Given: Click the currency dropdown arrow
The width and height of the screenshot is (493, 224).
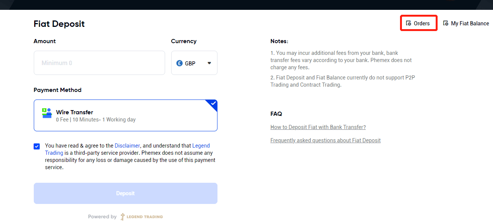Looking at the screenshot, I should [209, 63].
